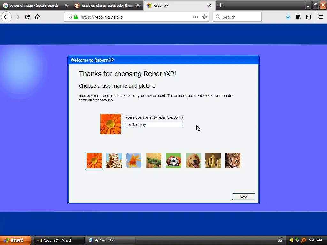The image size is (327, 245).
Task: Open a new tab with plus button
Action: (220, 5)
